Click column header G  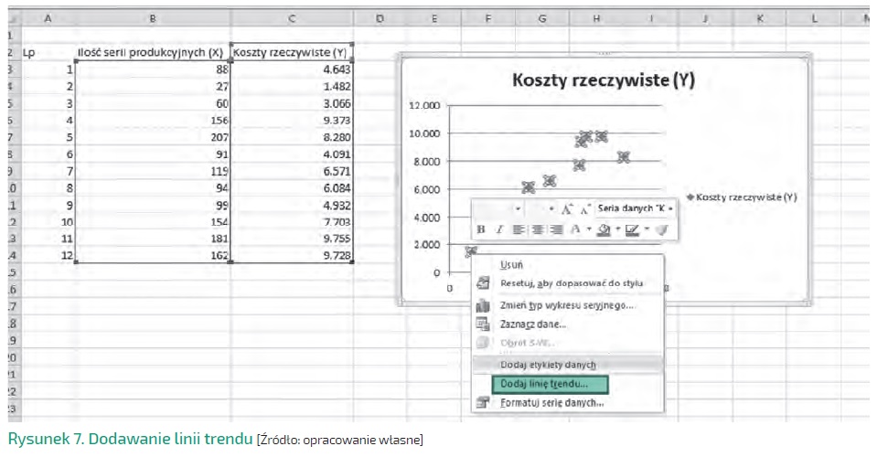point(542,18)
